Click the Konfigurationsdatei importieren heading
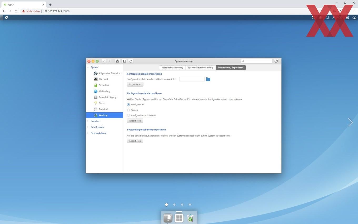 (x=144, y=74)
